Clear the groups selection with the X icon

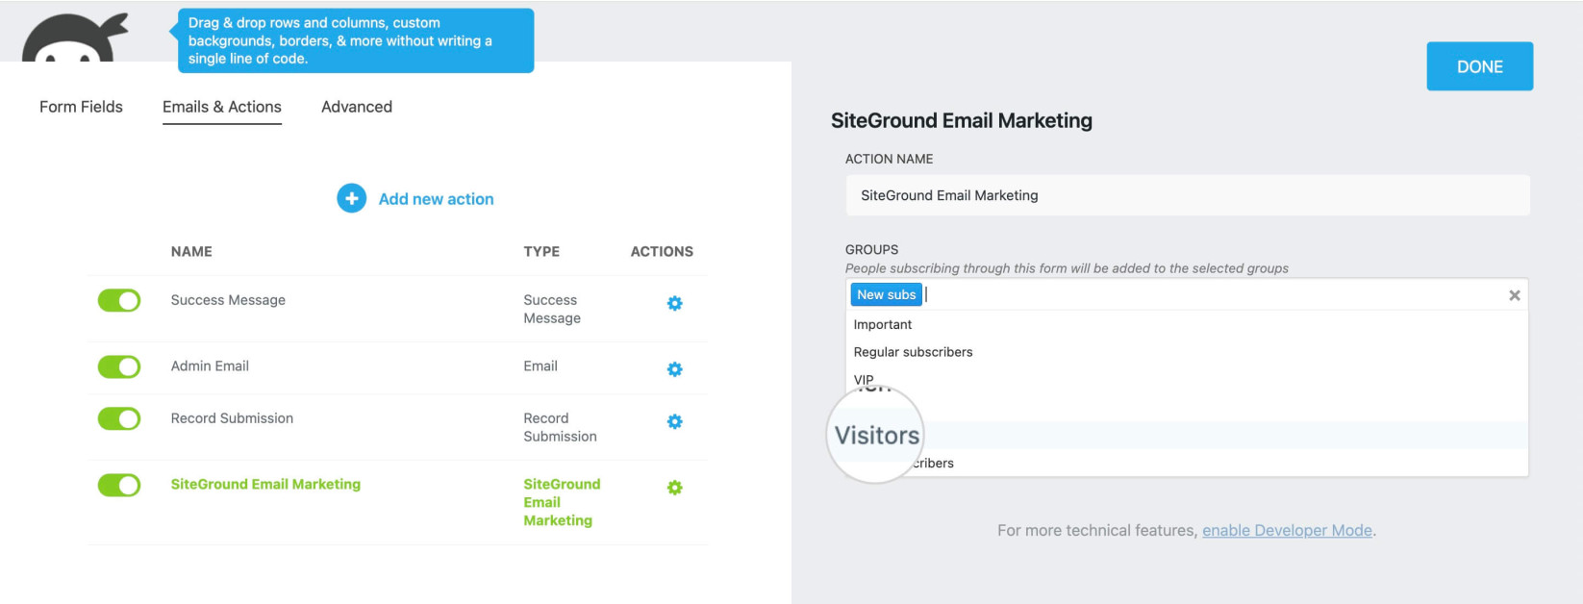coord(1515,295)
